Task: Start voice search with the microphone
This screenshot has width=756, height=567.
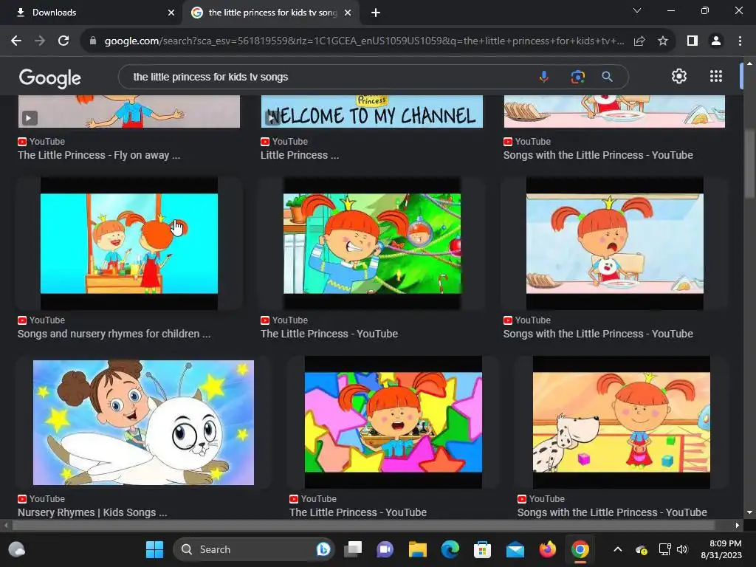Action: [x=544, y=77]
